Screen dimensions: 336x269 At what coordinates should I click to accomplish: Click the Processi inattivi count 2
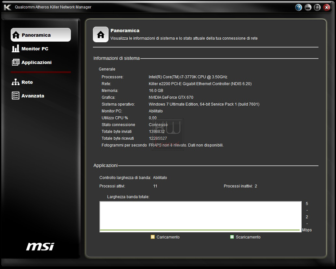[256, 186]
